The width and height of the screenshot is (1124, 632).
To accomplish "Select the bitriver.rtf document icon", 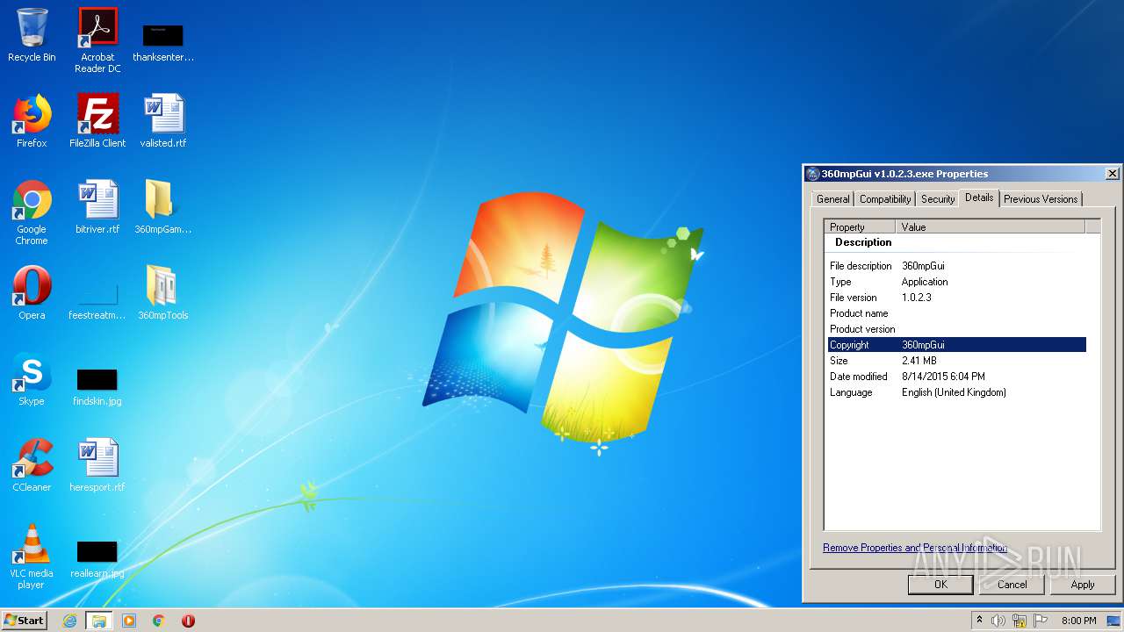I will (x=97, y=207).
